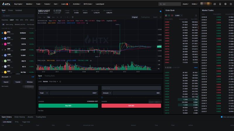Click the info icon next to Post Only
Viewport: 234px width, 131px height.
60,82
